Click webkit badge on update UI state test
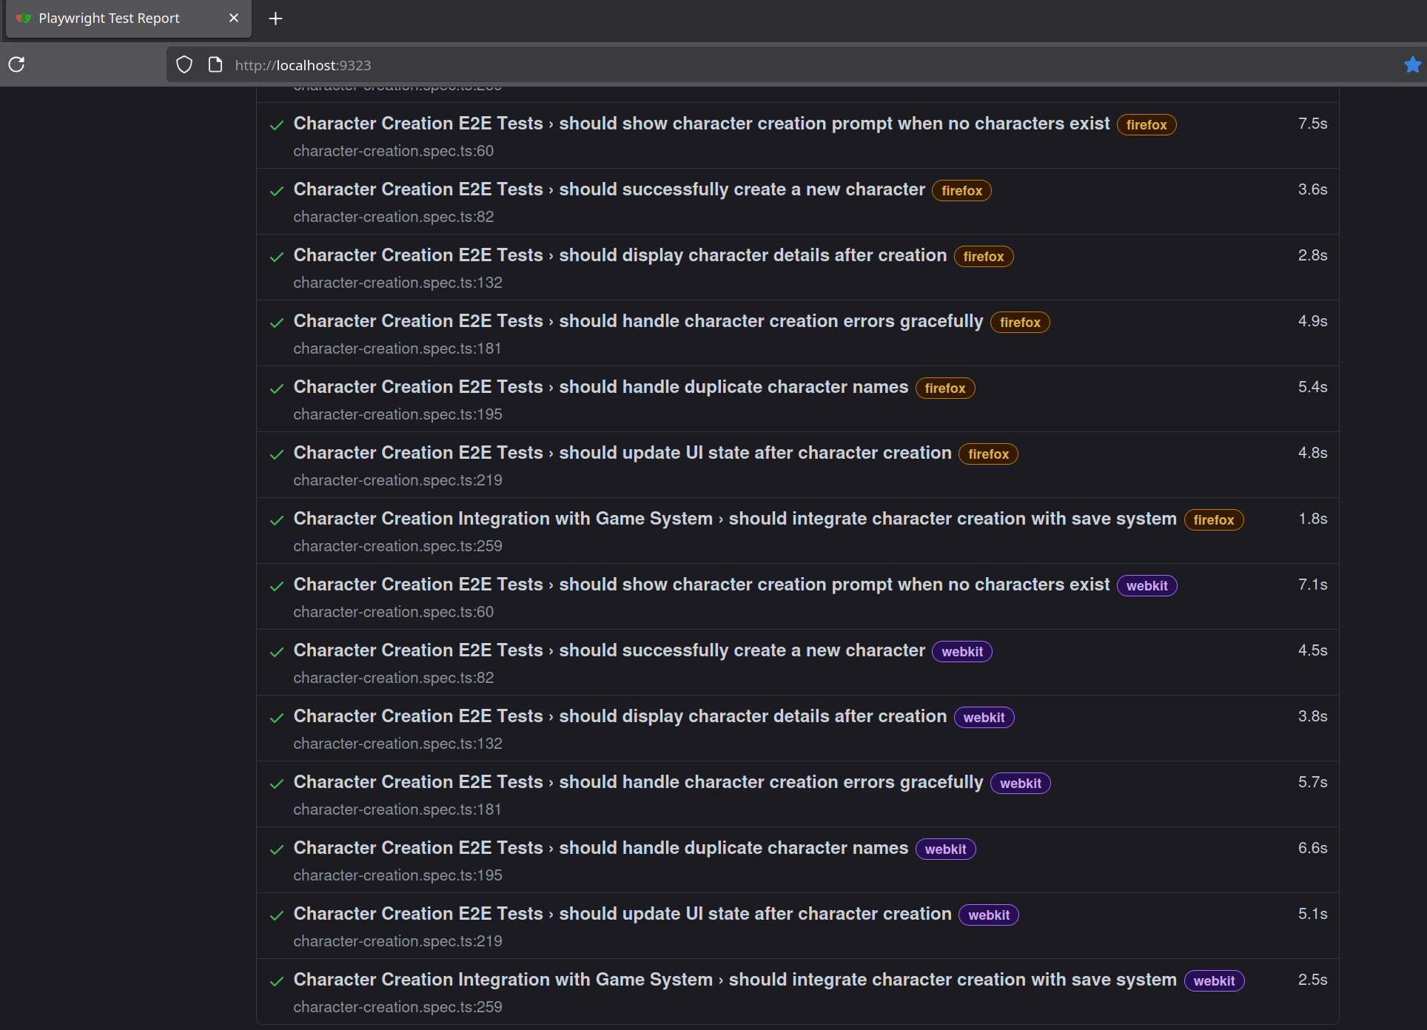The image size is (1427, 1030). tap(988, 915)
